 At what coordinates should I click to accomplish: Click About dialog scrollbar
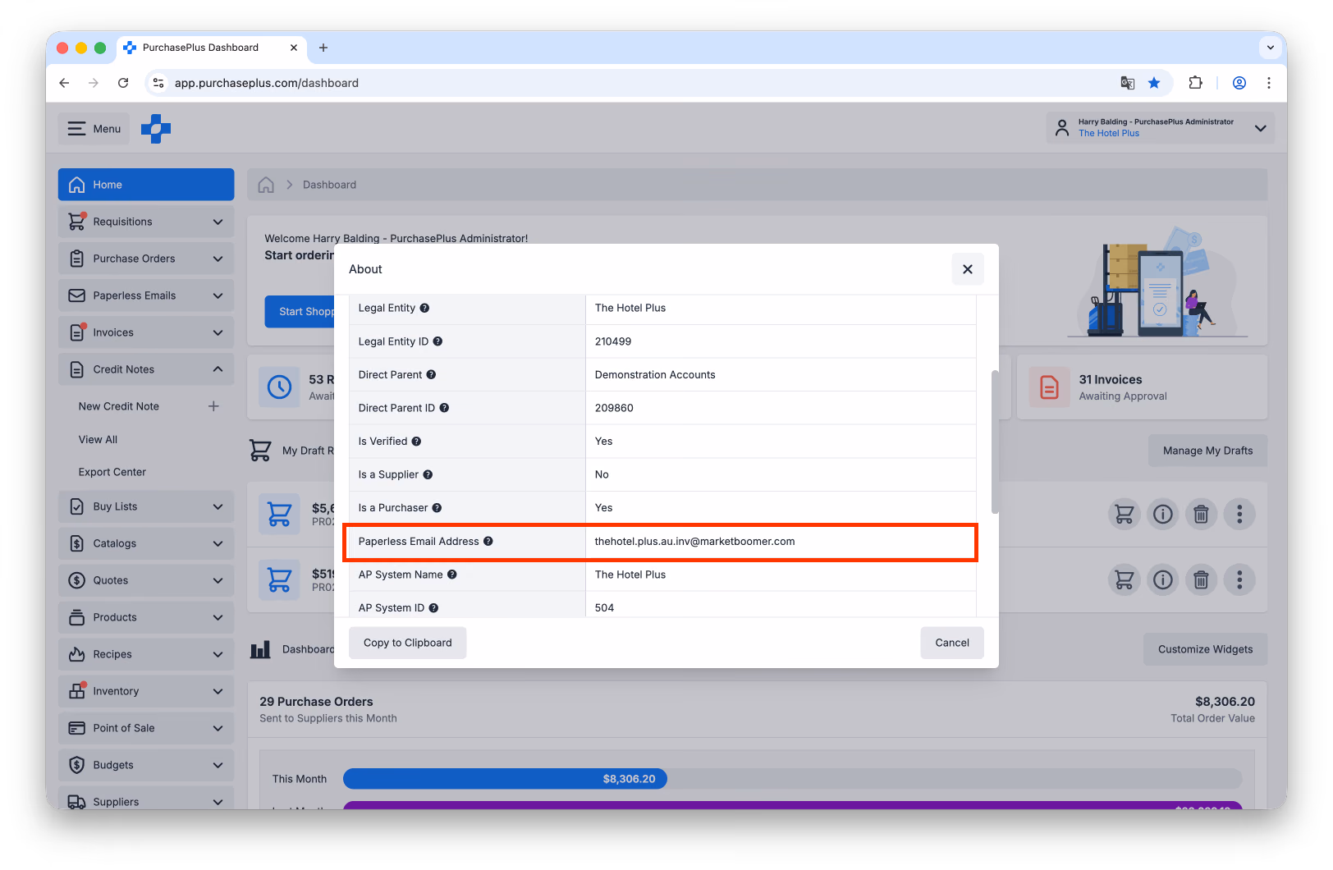coord(995,442)
